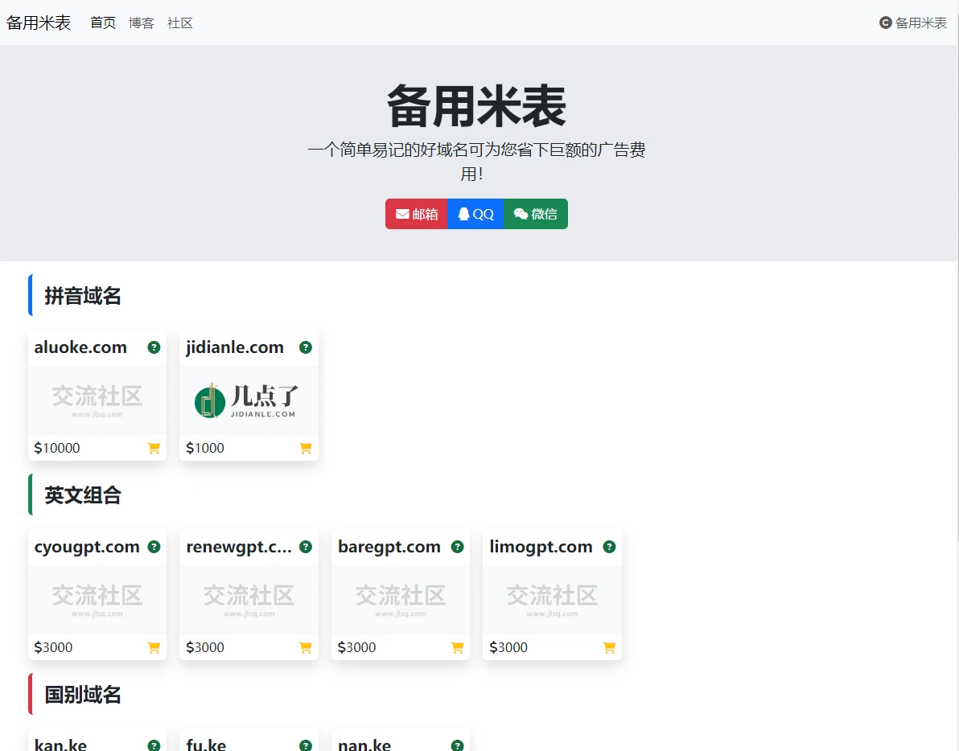
Task: Click the green 微信 button
Action: point(536,214)
